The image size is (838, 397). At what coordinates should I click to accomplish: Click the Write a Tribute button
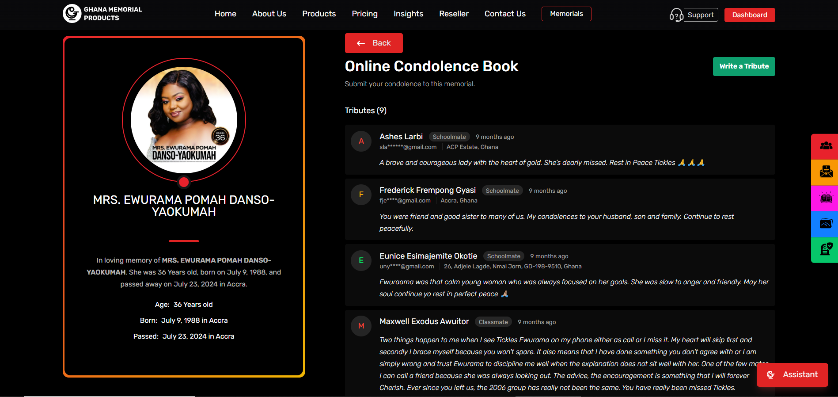[x=744, y=66]
